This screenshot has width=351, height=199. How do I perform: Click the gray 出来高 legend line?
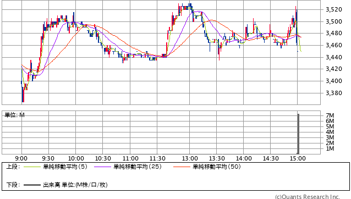(32, 185)
